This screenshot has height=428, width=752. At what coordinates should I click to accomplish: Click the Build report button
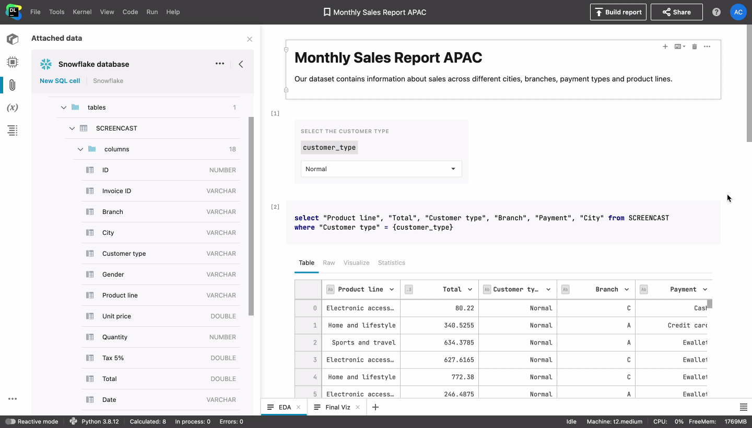click(618, 12)
